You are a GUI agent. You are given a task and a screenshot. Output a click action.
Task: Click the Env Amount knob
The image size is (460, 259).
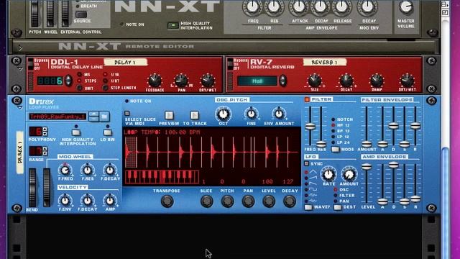click(x=279, y=114)
